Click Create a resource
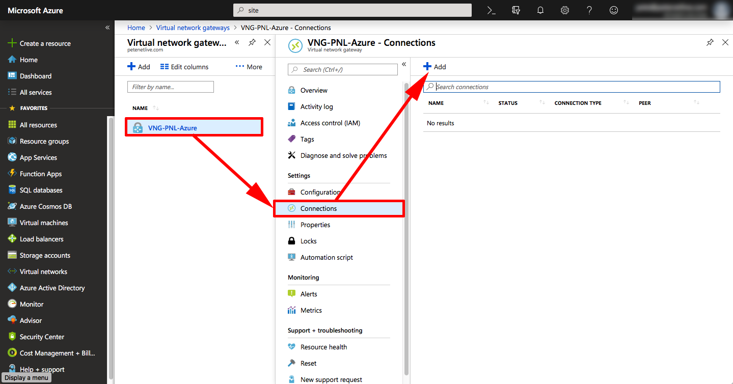Screen dimensions: 733x384 coord(39,43)
